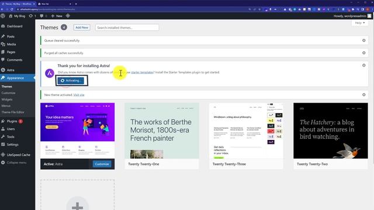Viewport: 374px width, 210px height.
Task: Open Posts in the sidebar
Action: click(x=11, y=36)
